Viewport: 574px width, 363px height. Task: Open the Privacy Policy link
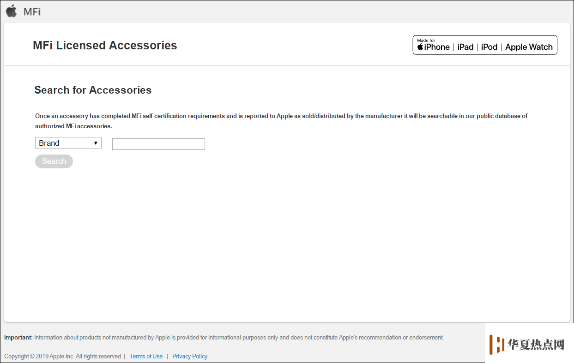point(190,356)
